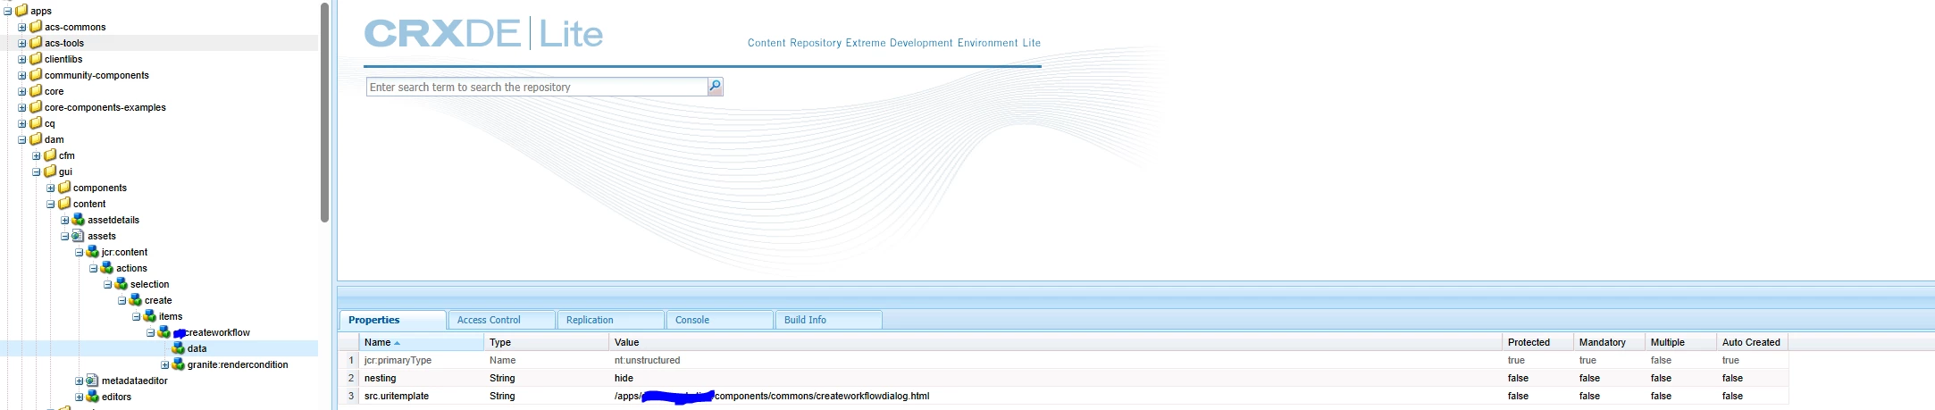Click the Type column header
1935x410 pixels.
tap(546, 342)
